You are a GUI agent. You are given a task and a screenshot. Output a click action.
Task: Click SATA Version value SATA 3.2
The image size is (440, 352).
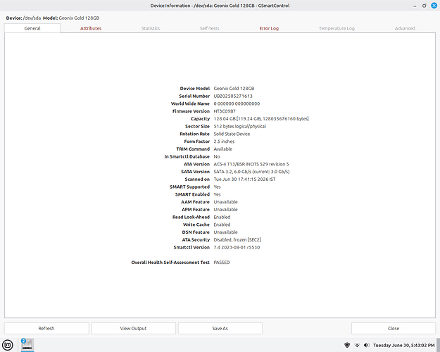pyautogui.click(x=251, y=172)
